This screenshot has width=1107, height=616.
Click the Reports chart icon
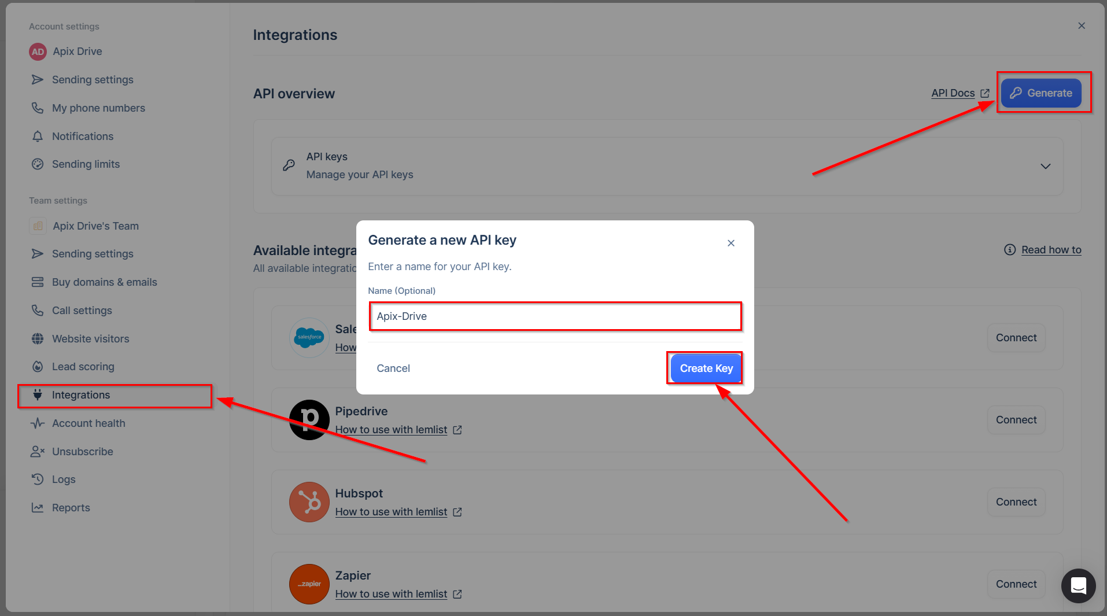(38, 507)
